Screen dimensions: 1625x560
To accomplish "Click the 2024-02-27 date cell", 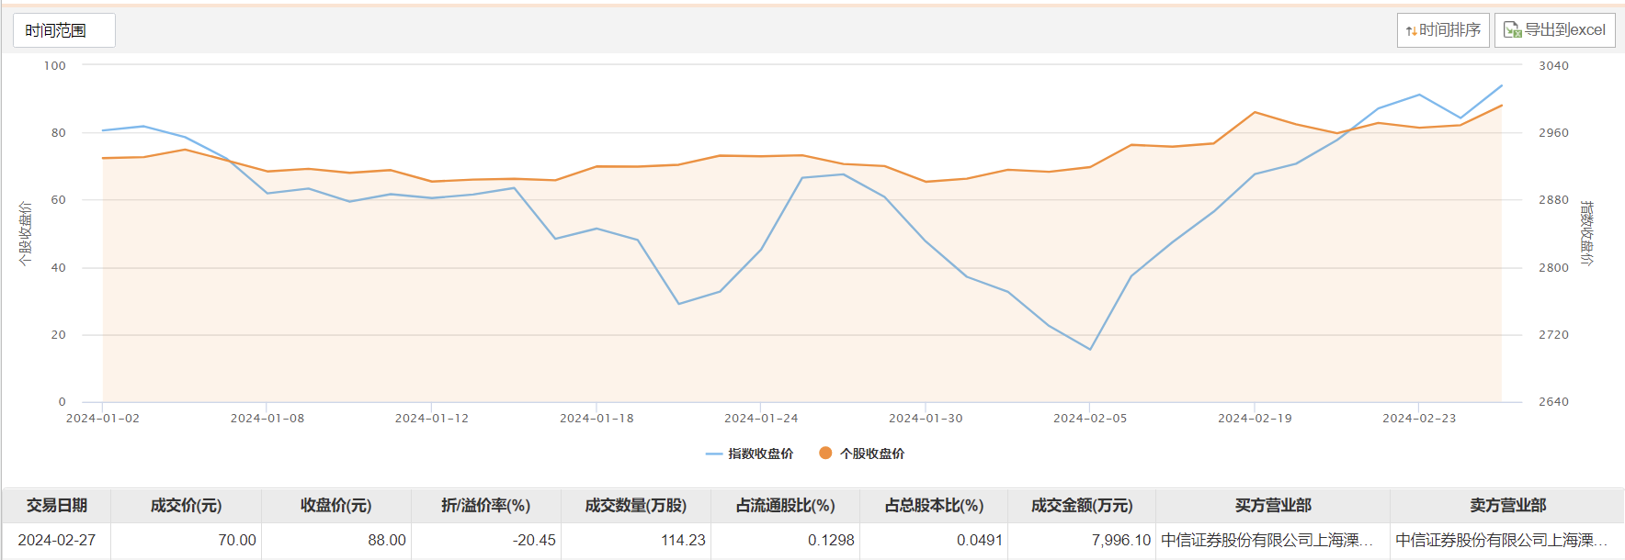I will pos(57,540).
